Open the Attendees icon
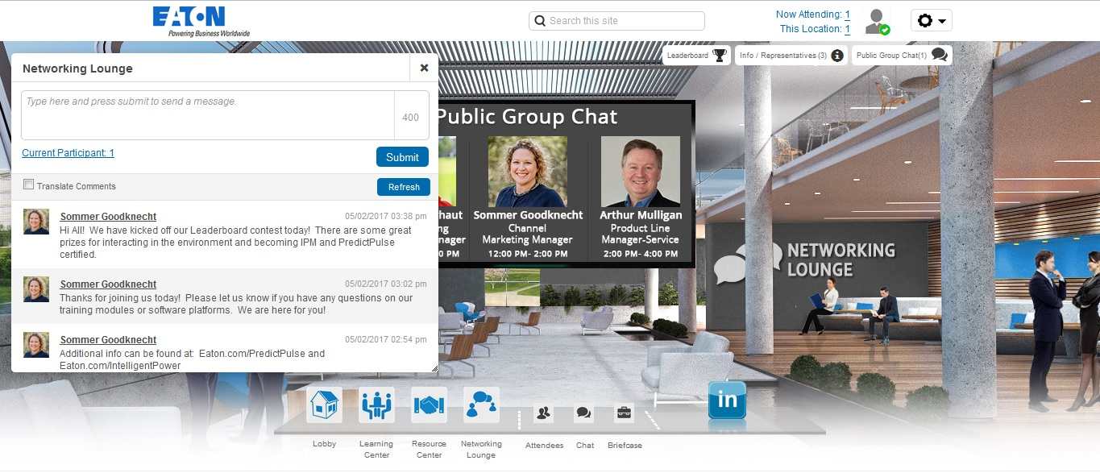 click(543, 413)
